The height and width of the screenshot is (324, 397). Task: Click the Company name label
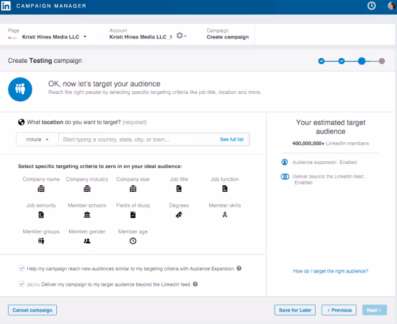pyautogui.click(x=41, y=179)
